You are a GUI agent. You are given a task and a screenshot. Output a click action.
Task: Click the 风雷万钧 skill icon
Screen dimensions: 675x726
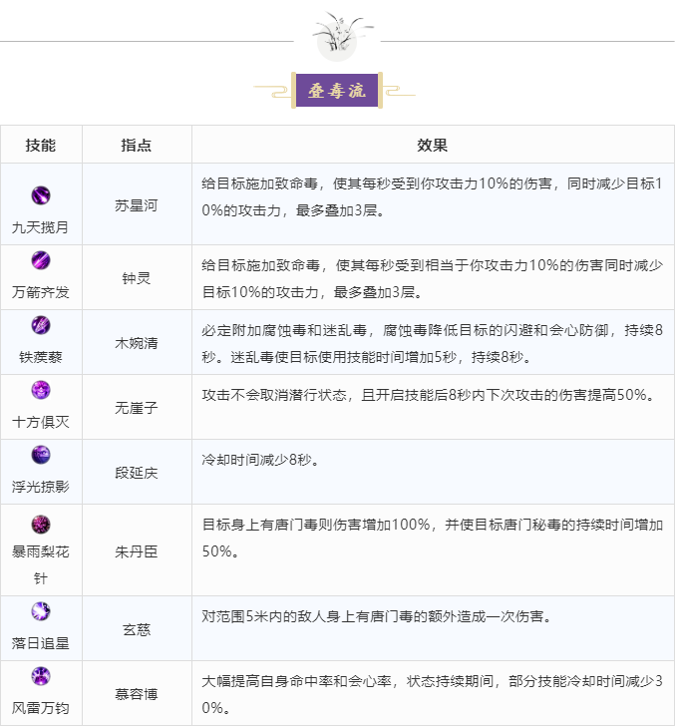pyautogui.click(x=41, y=676)
